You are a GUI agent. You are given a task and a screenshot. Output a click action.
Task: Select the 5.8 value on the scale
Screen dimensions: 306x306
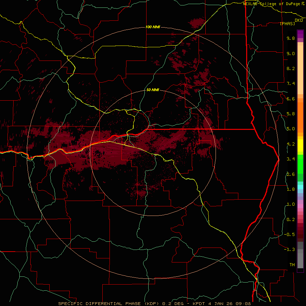pos(291,114)
